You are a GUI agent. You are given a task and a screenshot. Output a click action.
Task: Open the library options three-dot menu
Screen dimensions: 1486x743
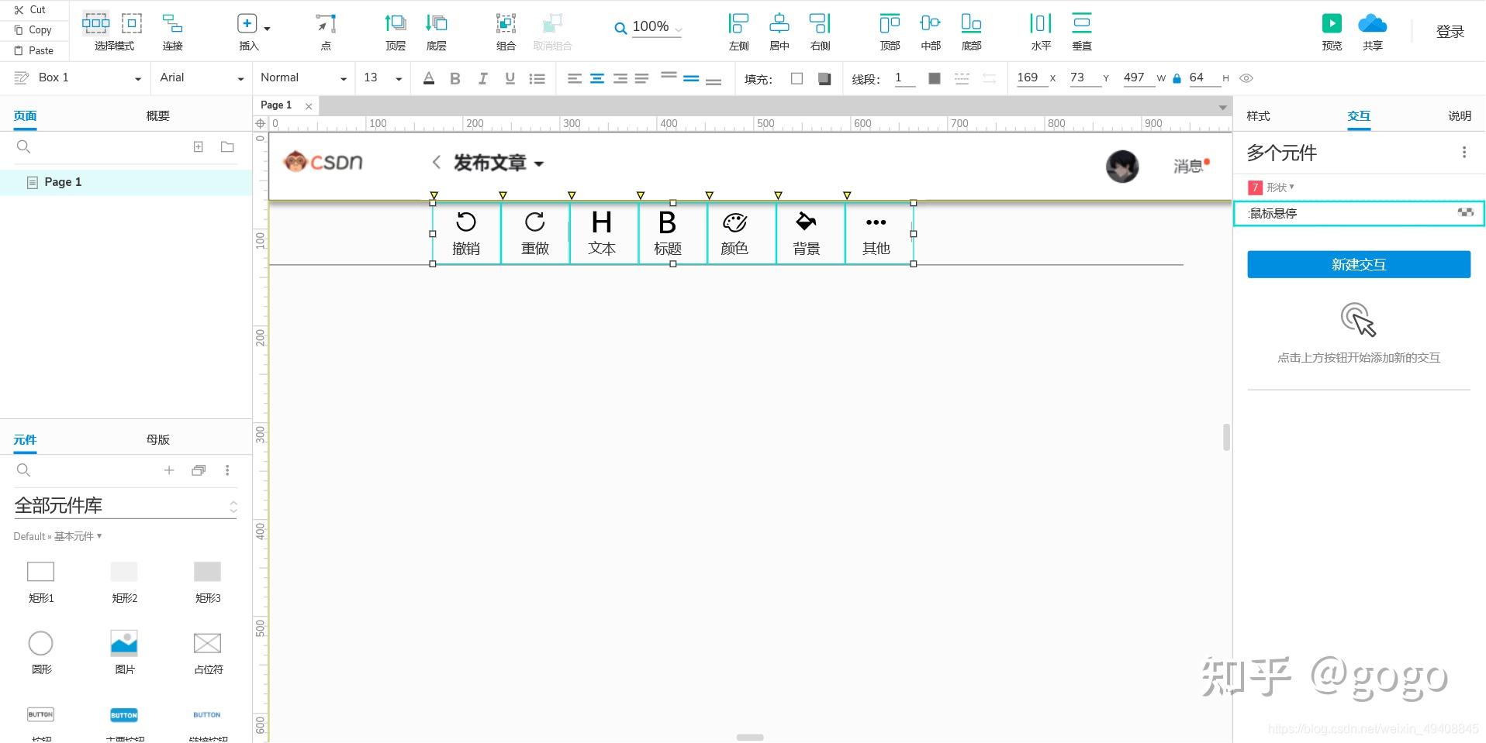pos(227,470)
